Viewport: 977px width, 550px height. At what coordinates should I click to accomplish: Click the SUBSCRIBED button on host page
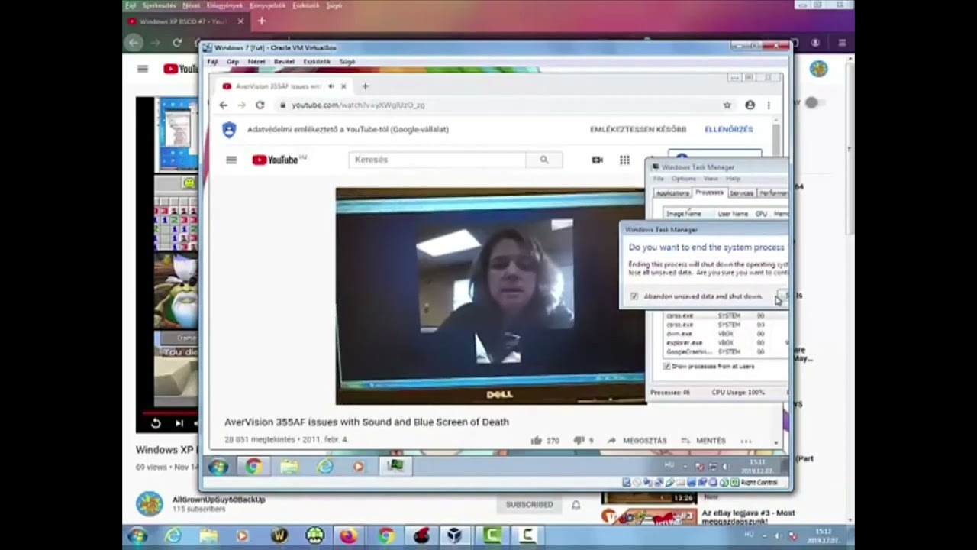pos(529,505)
